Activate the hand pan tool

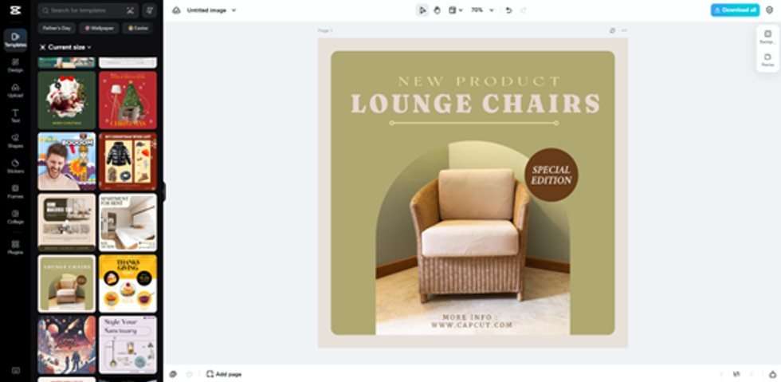point(438,10)
